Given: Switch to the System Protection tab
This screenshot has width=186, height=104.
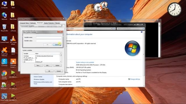Looking at the screenshot, I should pos(49,23).
